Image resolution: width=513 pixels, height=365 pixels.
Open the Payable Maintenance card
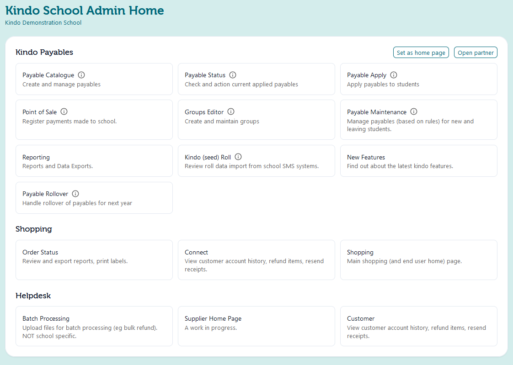[x=419, y=120]
